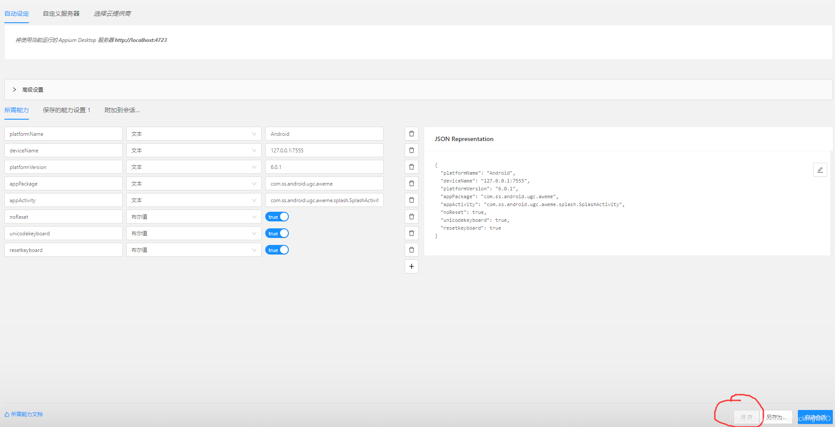
Task: Open type dropdown for appActivity
Action: click(x=194, y=200)
